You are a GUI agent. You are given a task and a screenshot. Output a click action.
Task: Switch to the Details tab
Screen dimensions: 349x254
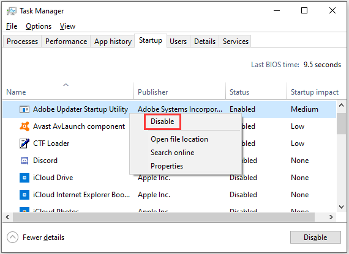coord(205,42)
